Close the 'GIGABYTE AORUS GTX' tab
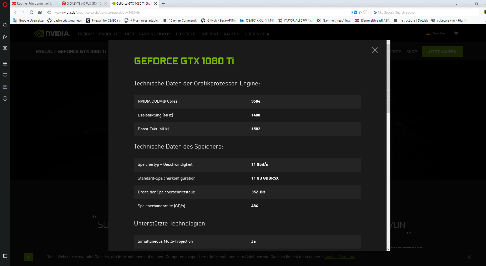The width and height of the screenshot is (486, 266). [x=106, y=4]
